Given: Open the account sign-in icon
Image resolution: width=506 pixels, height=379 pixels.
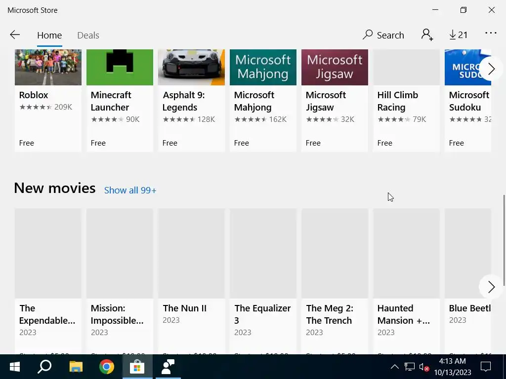Looking at the screenshot, I should (427, 35).
